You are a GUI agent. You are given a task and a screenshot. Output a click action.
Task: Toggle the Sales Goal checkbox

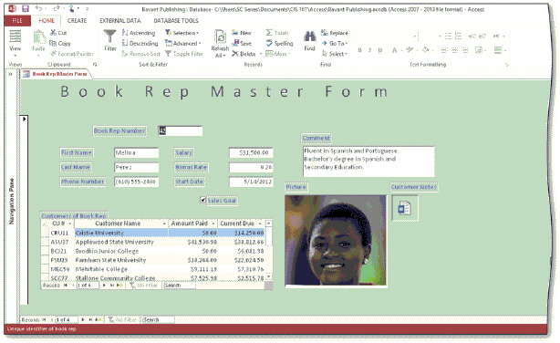(202, 200)
